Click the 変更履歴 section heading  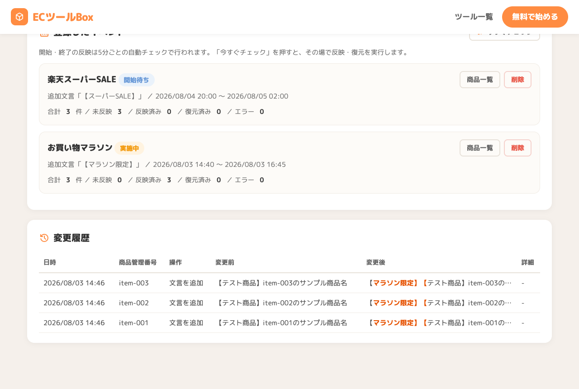(71, 238)
